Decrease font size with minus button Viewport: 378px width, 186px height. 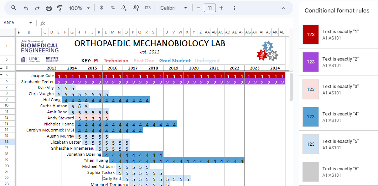pyautogui.click(x=198, y=8)
